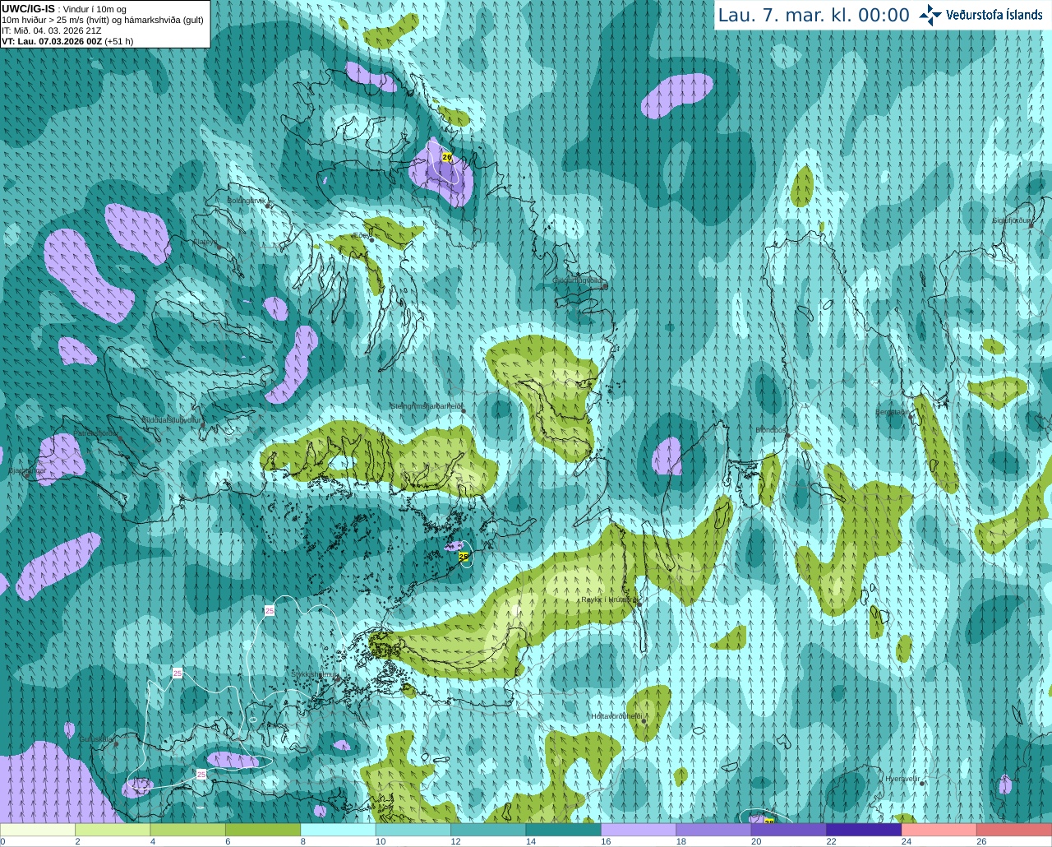Click the Blönduós station label
This screenshot has width=1052, height=847.
pyautogui.click(x=772, y=430)
